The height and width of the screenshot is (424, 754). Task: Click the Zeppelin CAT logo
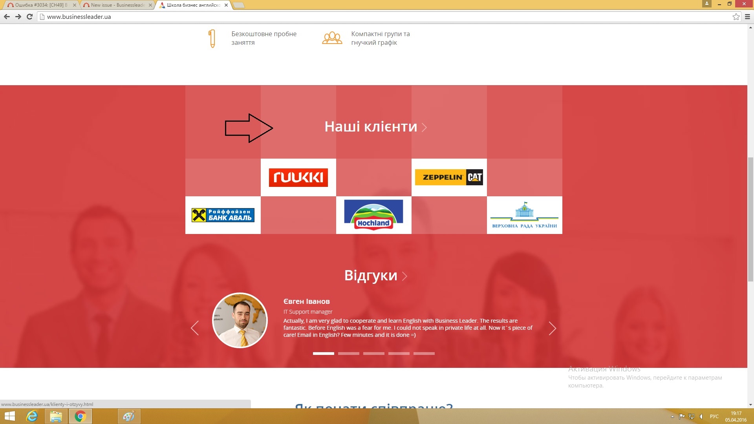pyautogui.click(x=449, y=177)
